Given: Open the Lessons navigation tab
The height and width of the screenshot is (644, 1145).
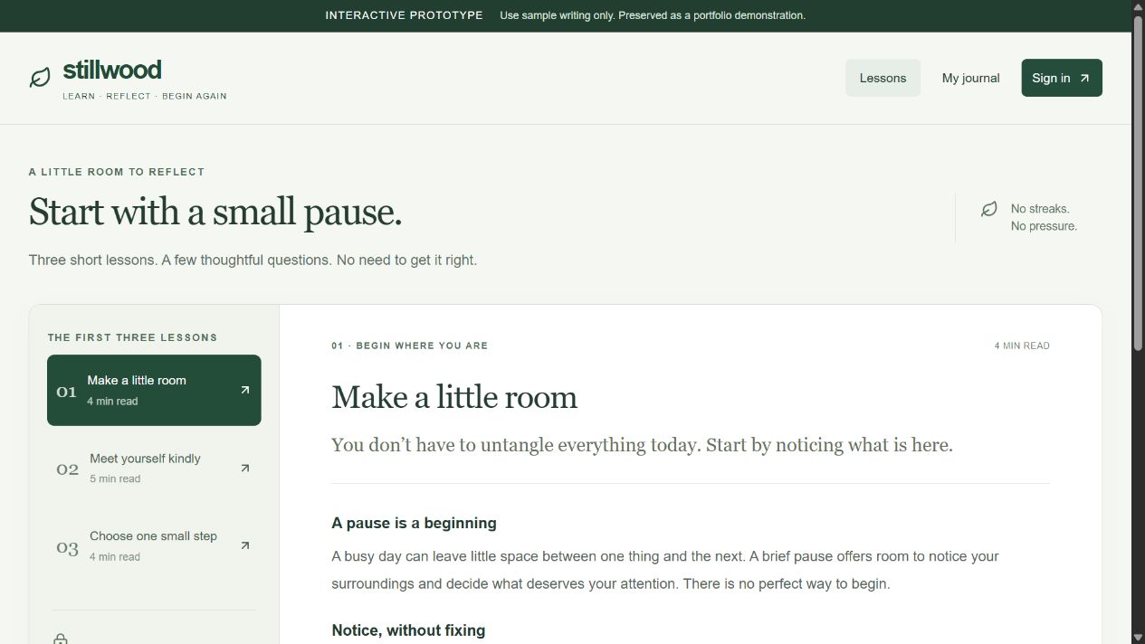Looking at the screenshot, I should tap(883, 78).
